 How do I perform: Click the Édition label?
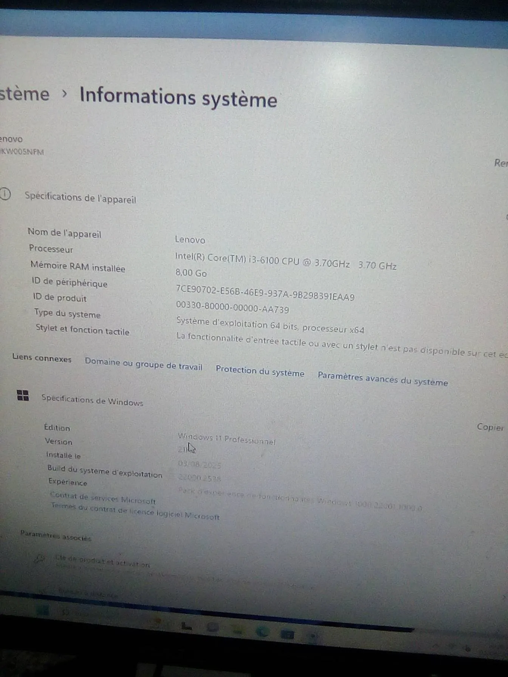coord(57,427)
